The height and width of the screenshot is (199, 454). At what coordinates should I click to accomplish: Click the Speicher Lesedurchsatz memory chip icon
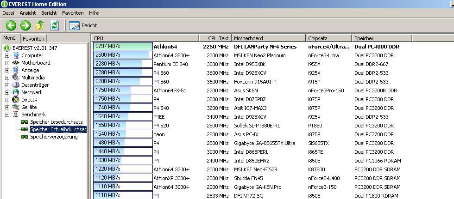25,122
